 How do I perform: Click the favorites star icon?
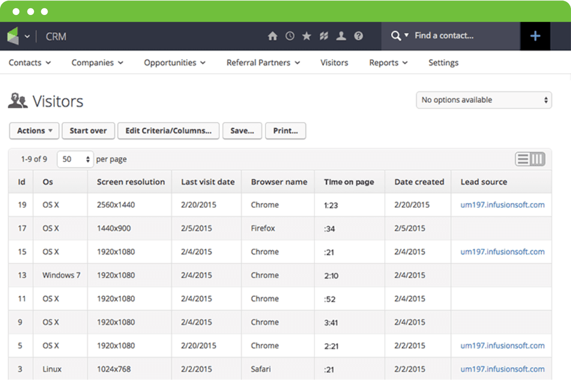(306, 36)
